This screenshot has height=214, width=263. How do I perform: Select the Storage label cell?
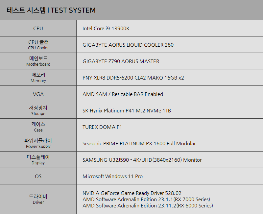click(x=38, y=110)
